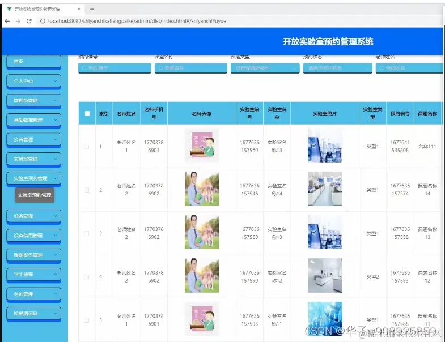Check the checkbox for row 1

[x=87, y=147]
